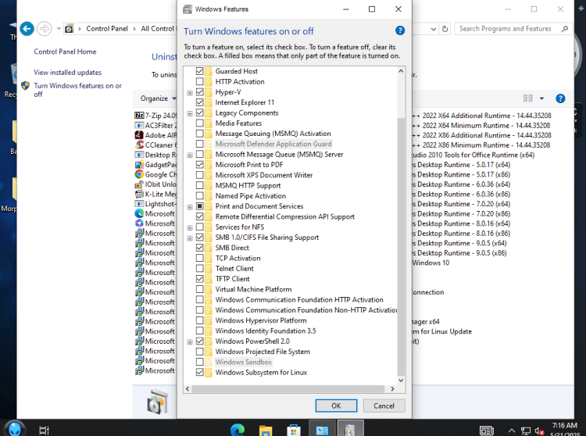Select TFTP Client feature row
The width and height of the screenshot is (586, 436).
coord(233,279)
